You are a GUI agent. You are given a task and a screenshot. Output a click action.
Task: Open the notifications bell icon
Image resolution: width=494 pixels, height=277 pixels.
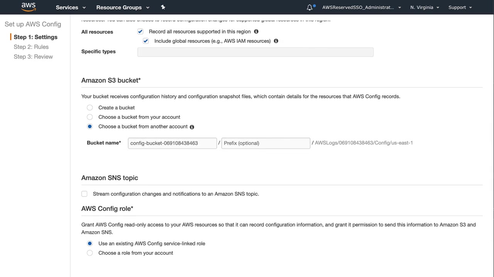tap(310, 7)
